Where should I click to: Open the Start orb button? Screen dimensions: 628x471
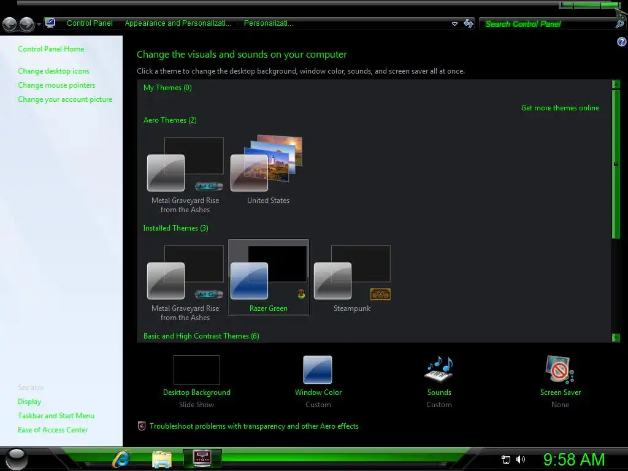pos(16,459)
